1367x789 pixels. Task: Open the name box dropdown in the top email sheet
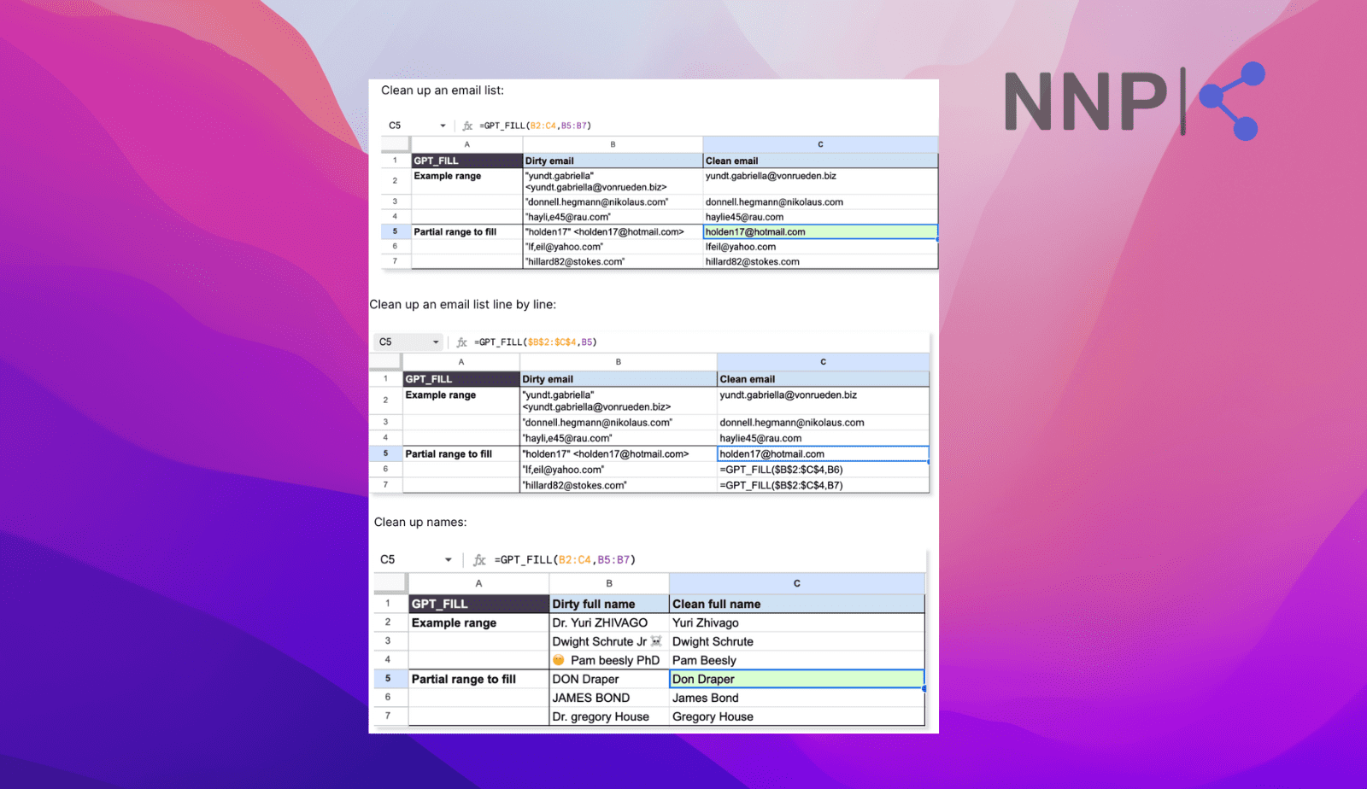(x=443, y=126)
